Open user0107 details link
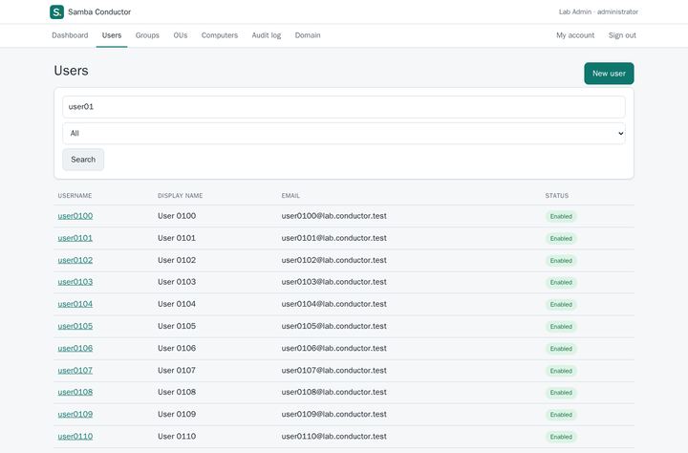 pos(75,370)
